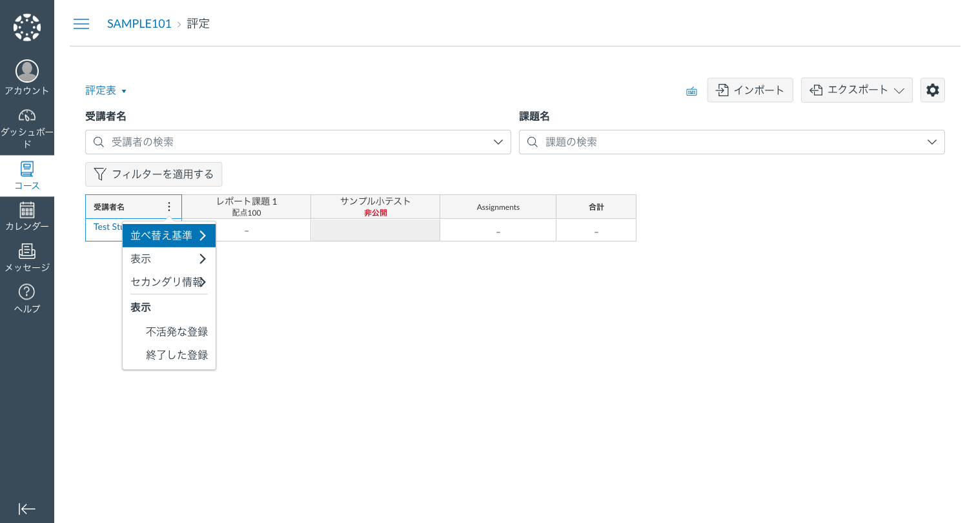Image resolution: width=976 pixels, height=523 pixels.
Task: Open the 受講者名 column options three-dot icon
Action: (x=169, y=207)
